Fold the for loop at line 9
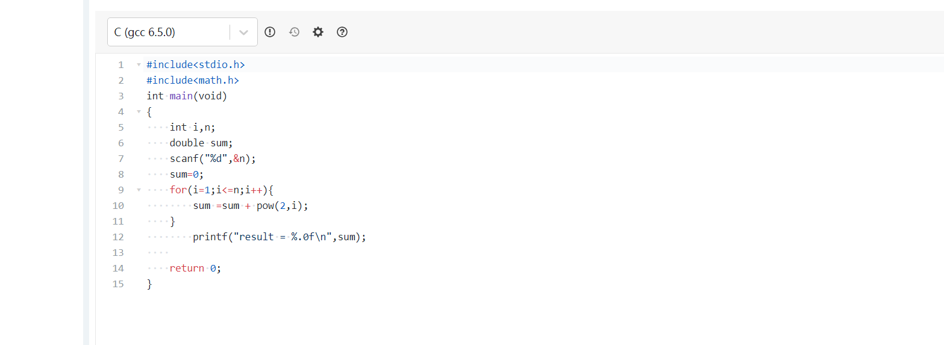Image resolution: width=944 pixels, height=345 pixels. (x=139, y=190)
